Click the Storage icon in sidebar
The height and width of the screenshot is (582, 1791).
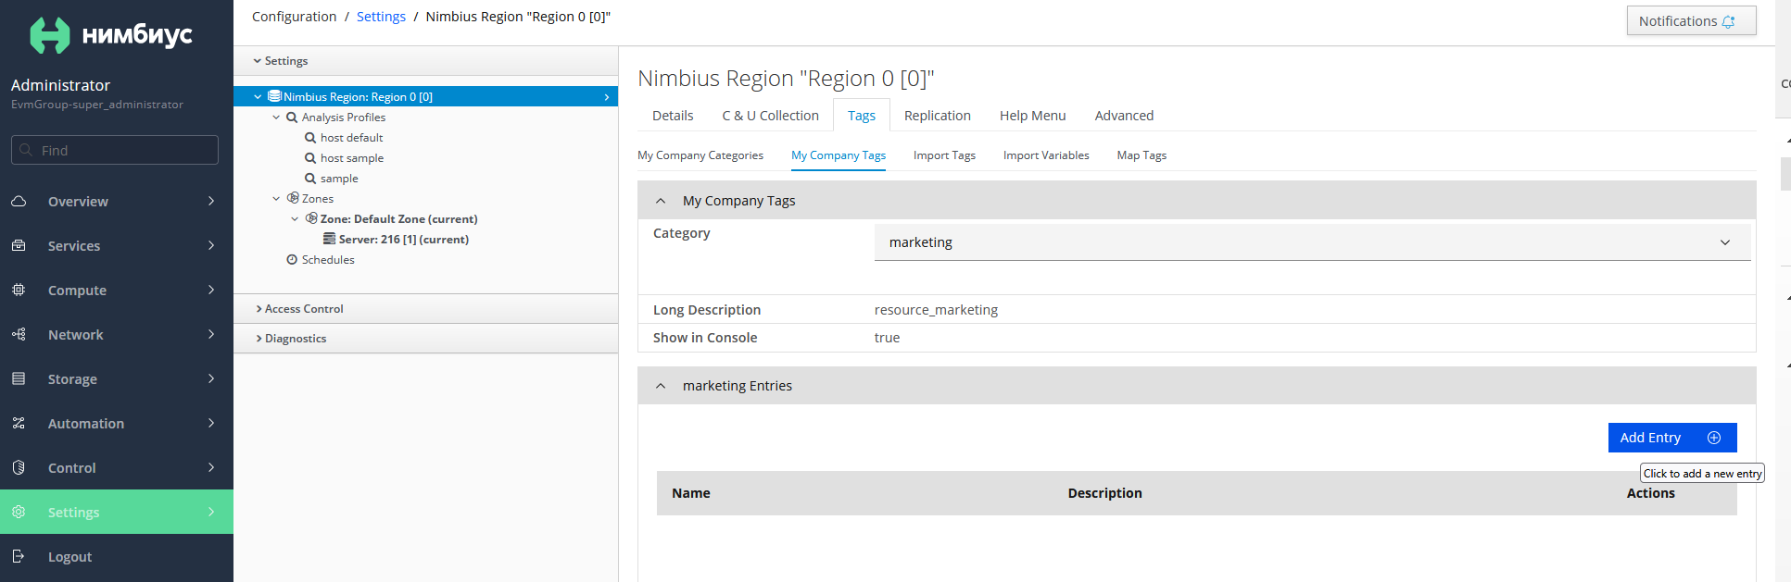(x=19, y=378)
